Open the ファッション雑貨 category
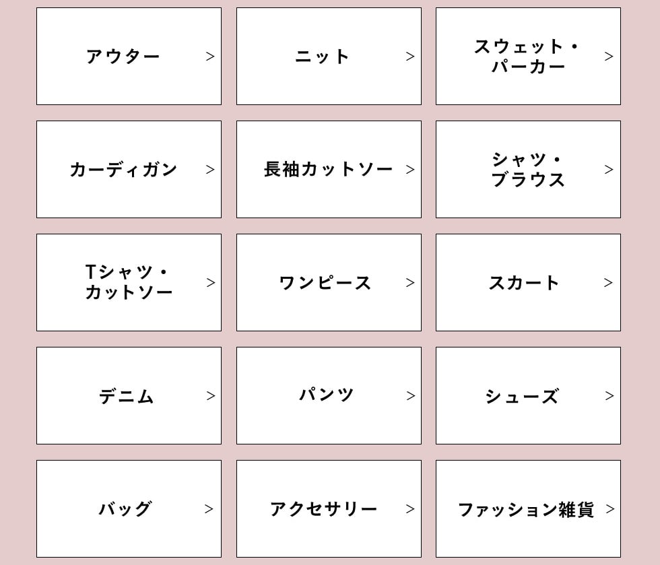This screenshot has height=565, width=660. pos(525,509)
